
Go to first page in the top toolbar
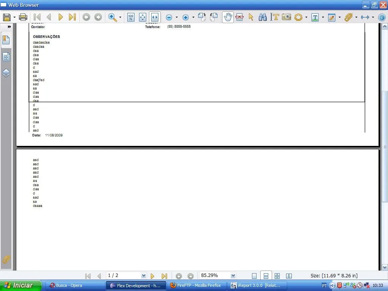coord(37,17)
